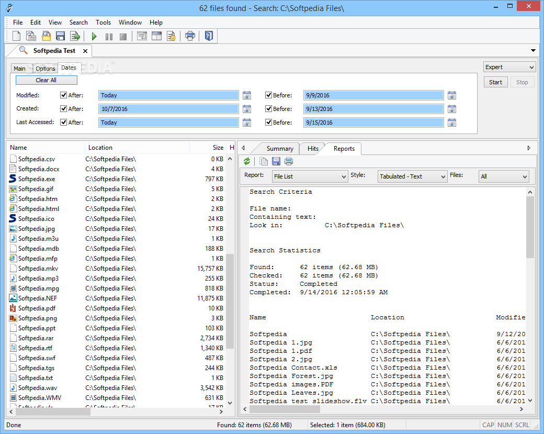Refresh the report with green arrows icon
Screen dimensions: 544x434
point(247,161)
